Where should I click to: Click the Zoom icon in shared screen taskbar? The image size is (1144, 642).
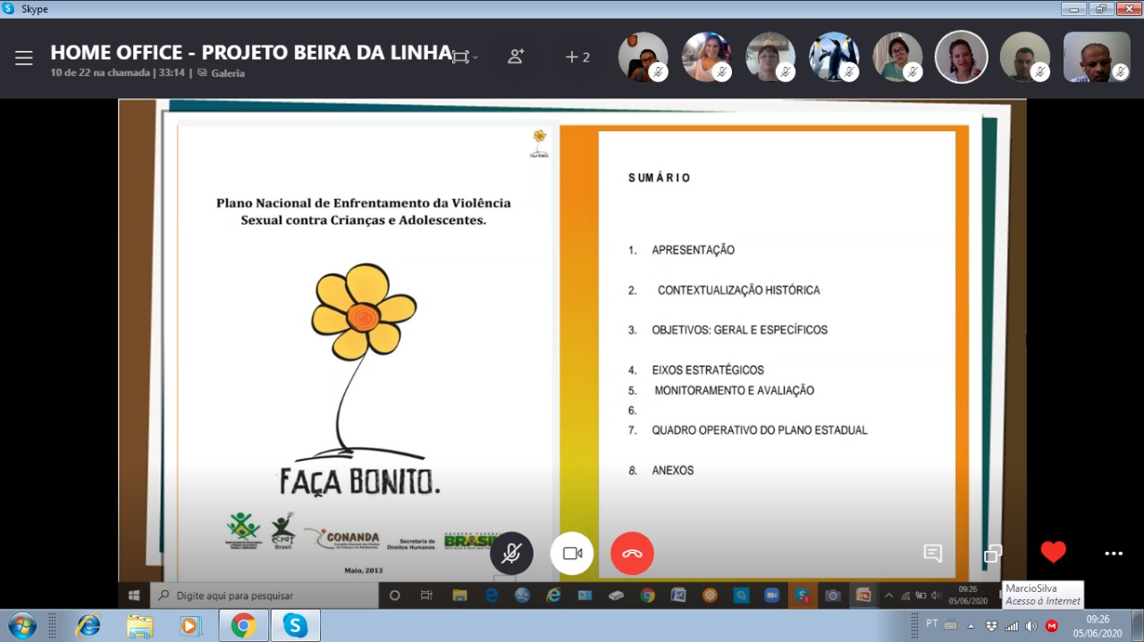coord(771,595)
